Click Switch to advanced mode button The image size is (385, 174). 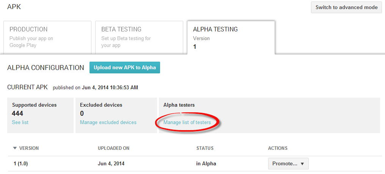click(x=346, y=8)
